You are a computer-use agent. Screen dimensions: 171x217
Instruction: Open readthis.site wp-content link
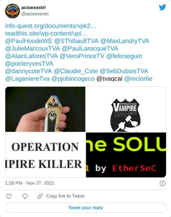[x=46, y=33]
